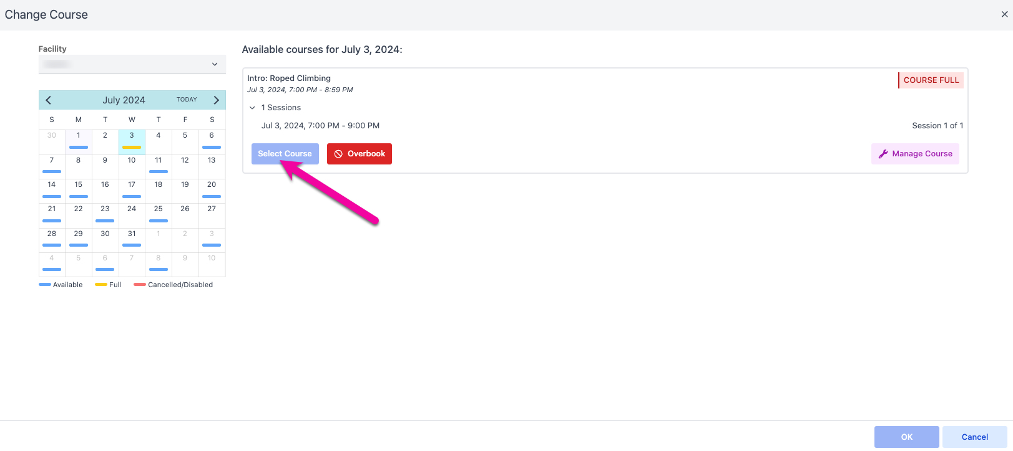This screenshot has width=1013, height=451.
Task: Close the Change Course dialog with the X
Action: (1004, 14)
